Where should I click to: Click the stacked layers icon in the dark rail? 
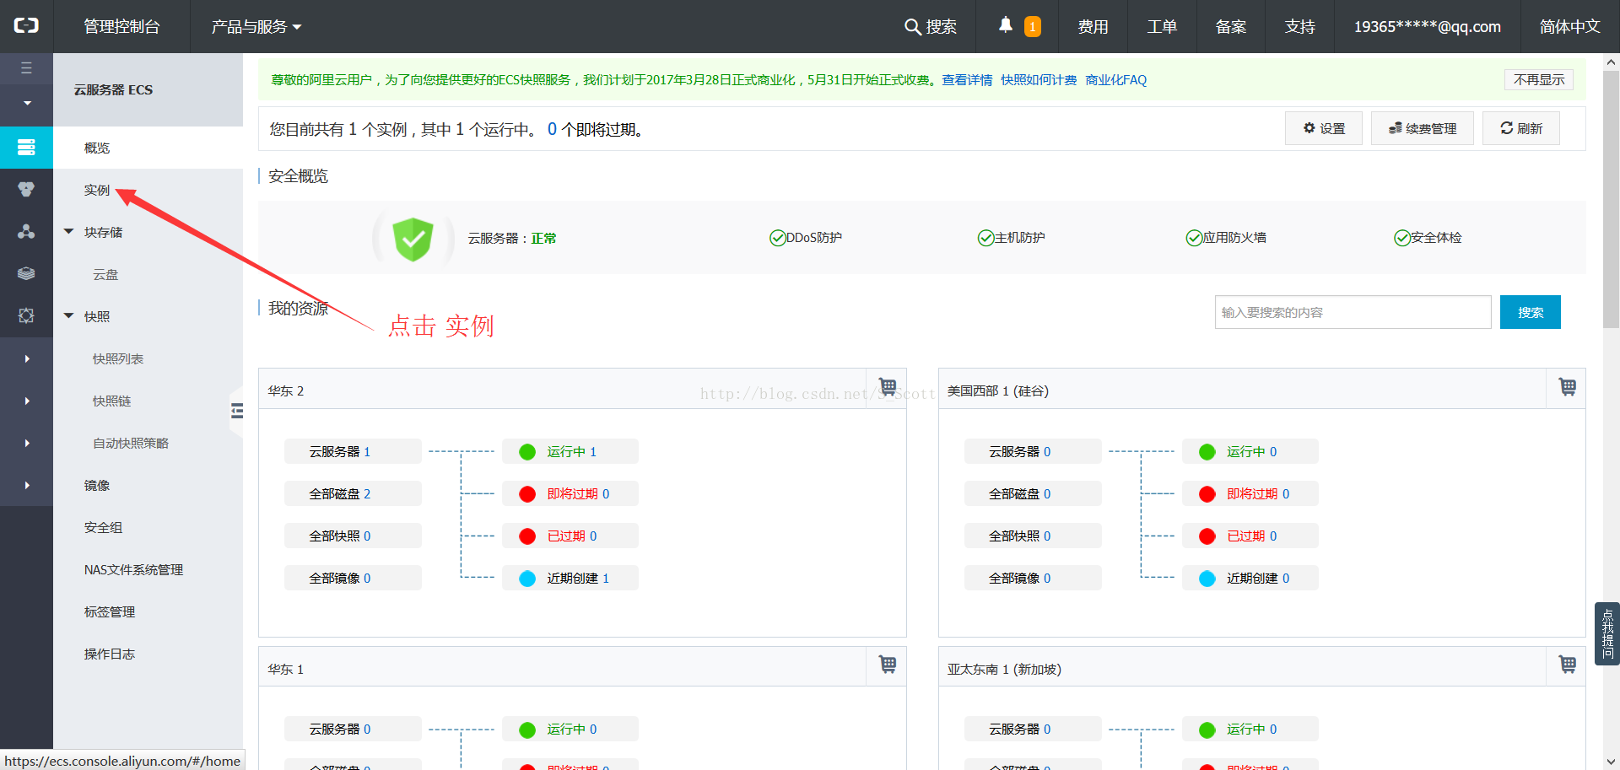pos(26,274)
